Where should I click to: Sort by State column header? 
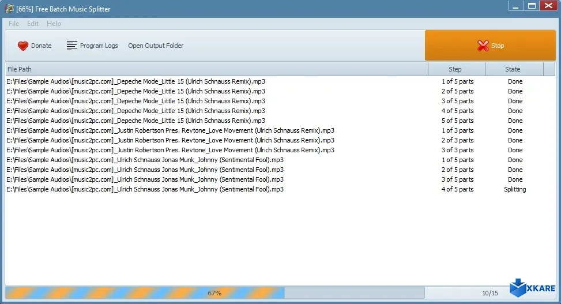click(x=514, y=69)
